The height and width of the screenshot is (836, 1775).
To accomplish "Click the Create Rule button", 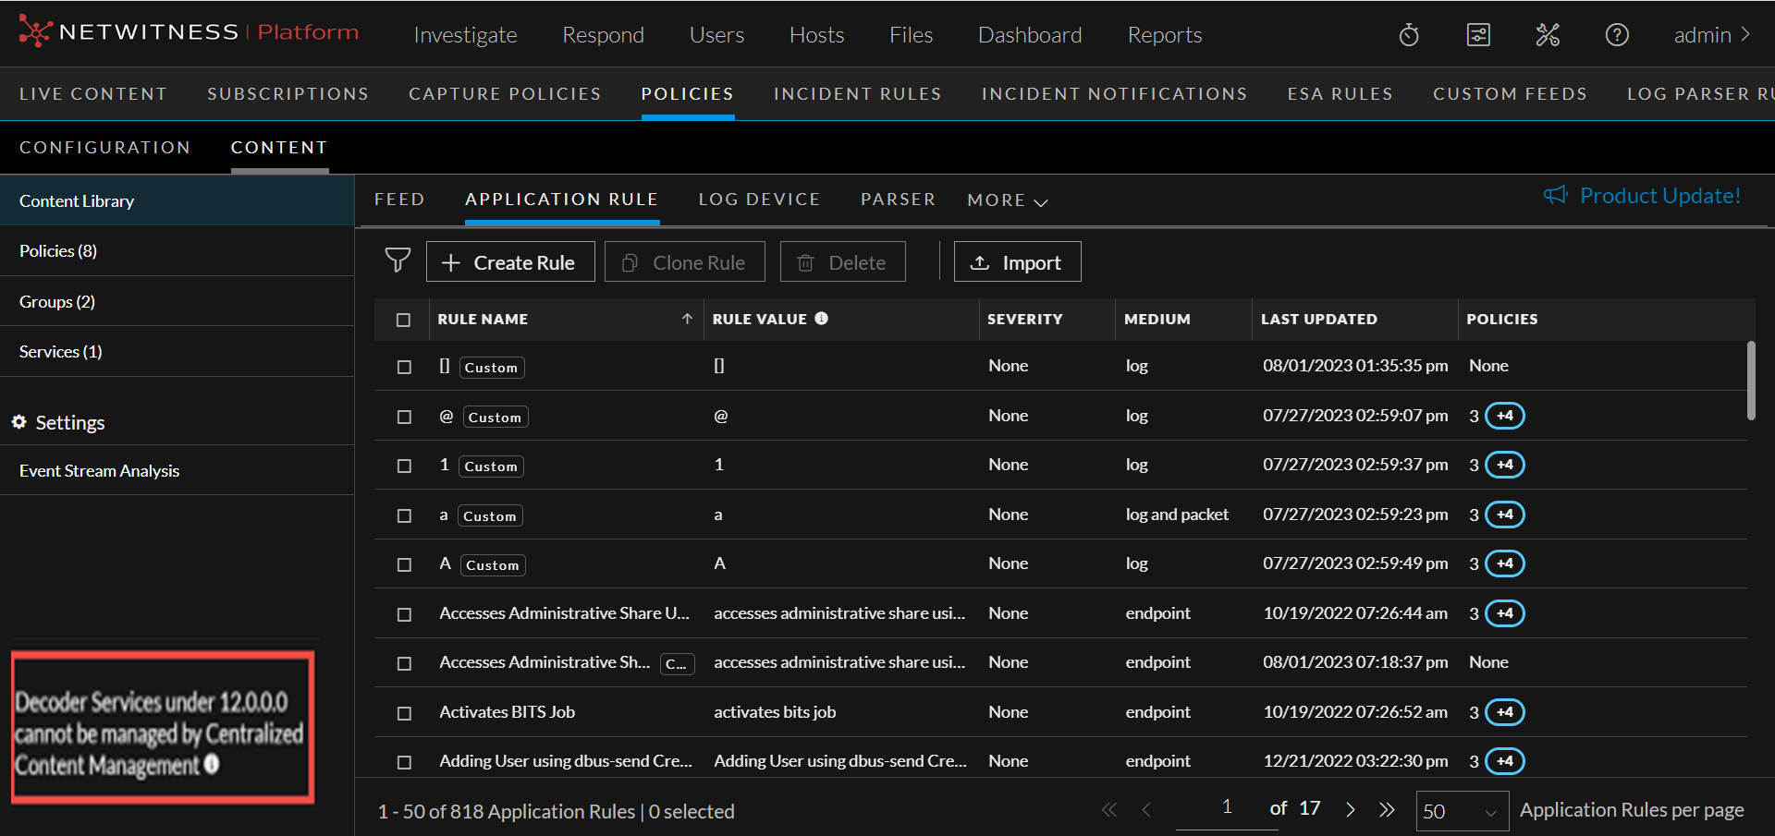I will pos(509,262).
